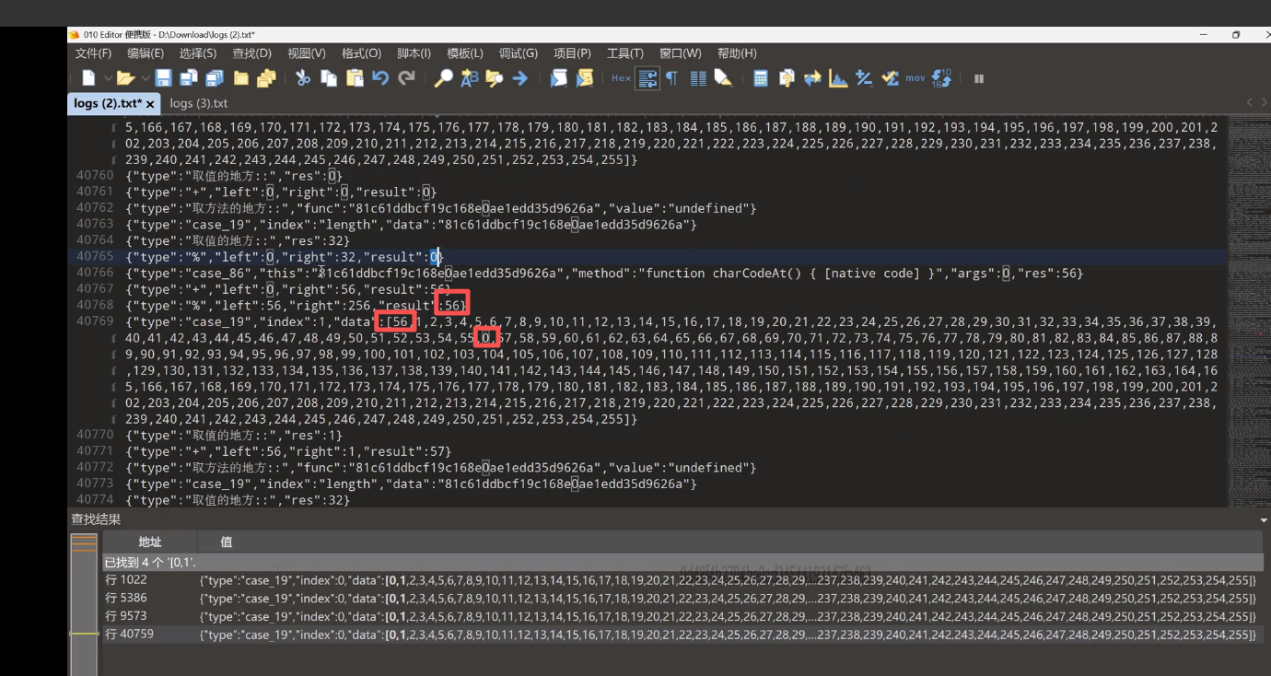Click the Run Template icon

[x=584, y=78]
